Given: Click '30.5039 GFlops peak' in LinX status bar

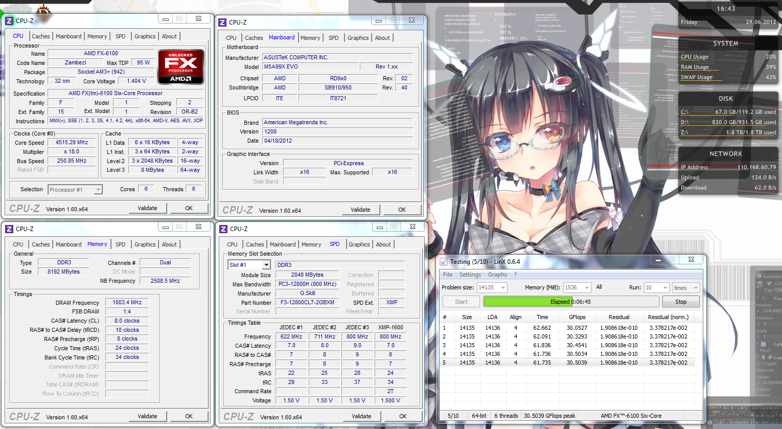Looking at the screenshot, I should click(549, 416).
